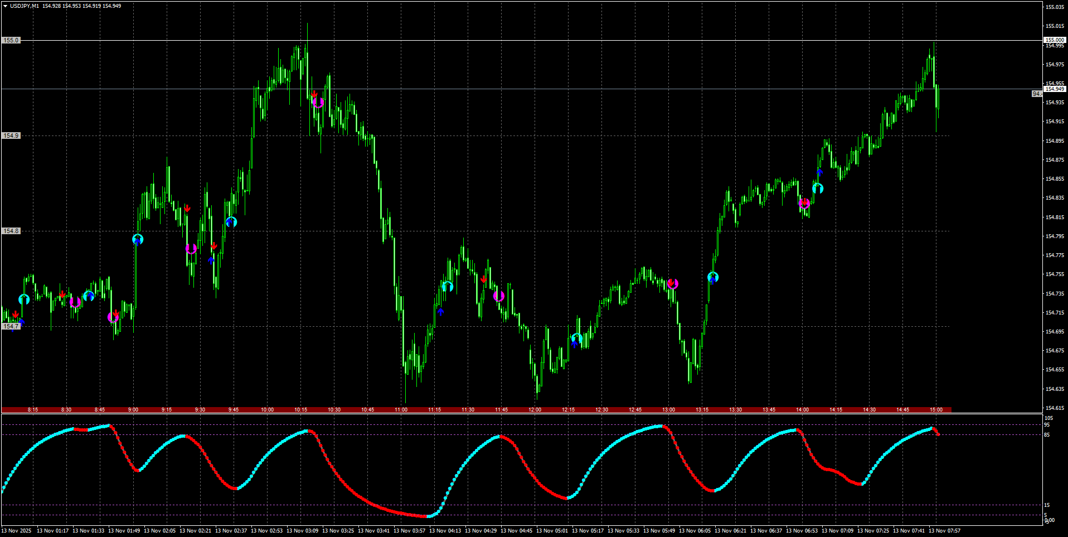Click the 12:00 mark on red session bar
Image resolution: width=1068 pixels, height=537 pixels.
point(535,410)
